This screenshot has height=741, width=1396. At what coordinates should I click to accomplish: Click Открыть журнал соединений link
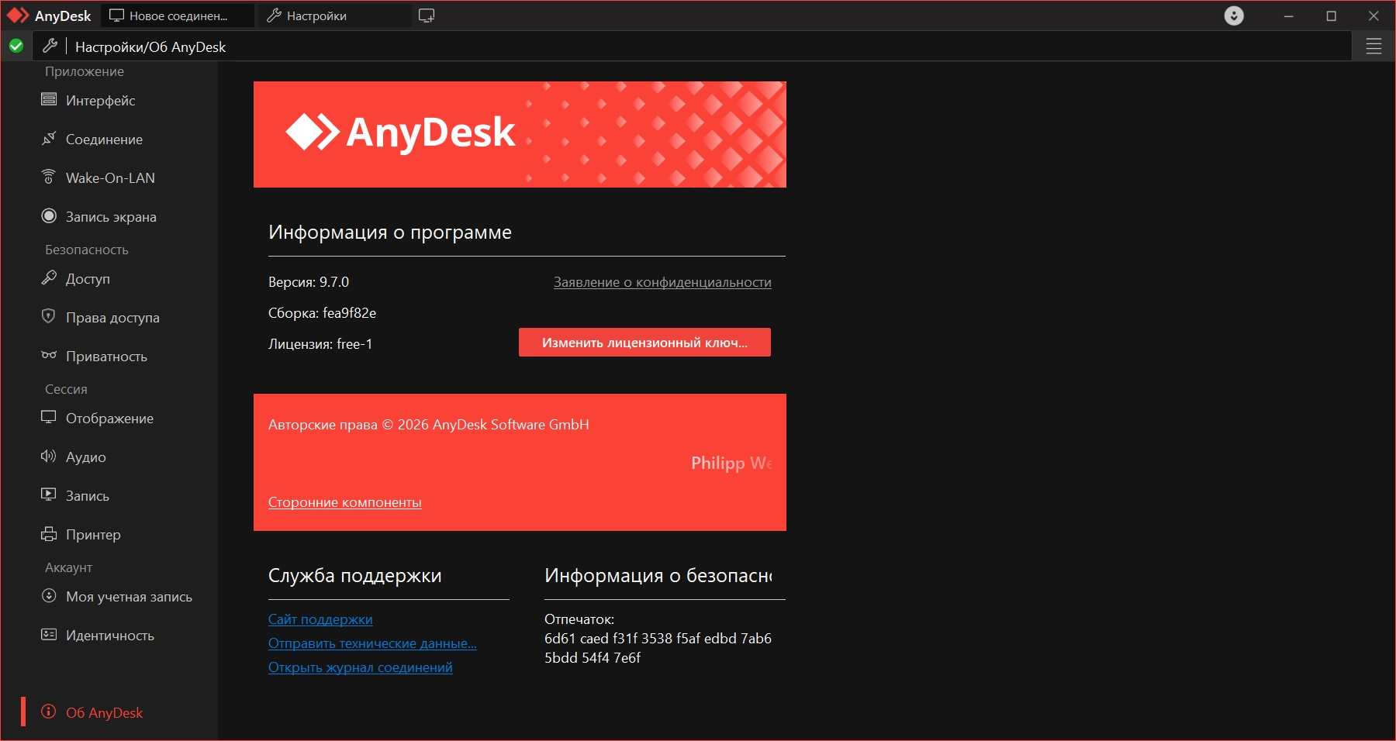coord(361,667)
